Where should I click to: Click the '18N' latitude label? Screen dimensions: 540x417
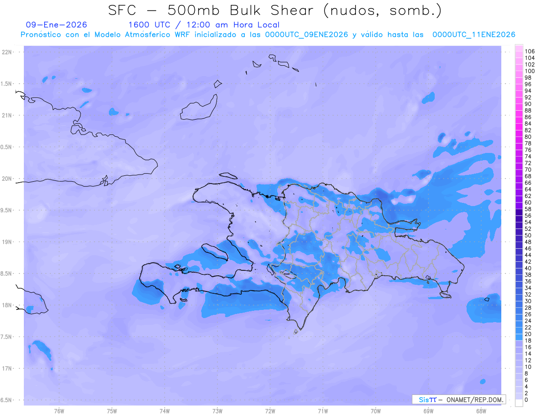point(7,305)
